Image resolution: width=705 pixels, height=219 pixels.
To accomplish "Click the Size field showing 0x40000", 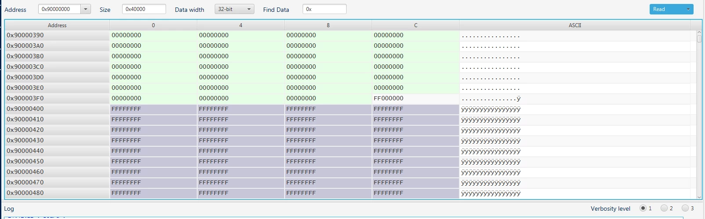I will pyautogui.click(x=144, y=9).
